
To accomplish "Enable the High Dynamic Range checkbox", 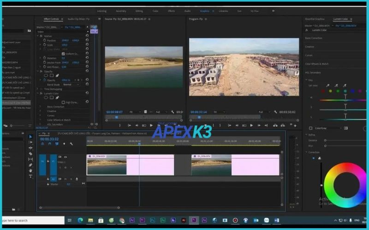I will tap(63, 102).
